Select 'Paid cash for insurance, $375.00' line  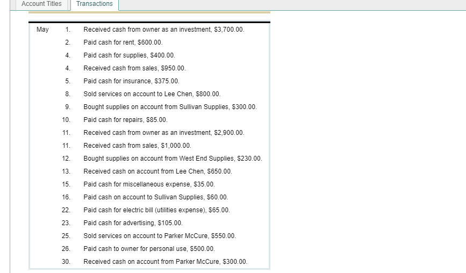(x=131, y=81)
